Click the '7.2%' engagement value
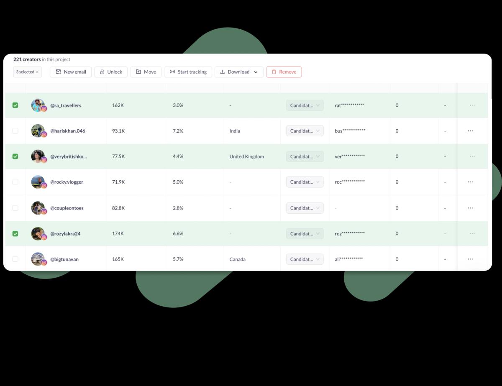This screenshot has height=386, width=502. coord(178,131)
